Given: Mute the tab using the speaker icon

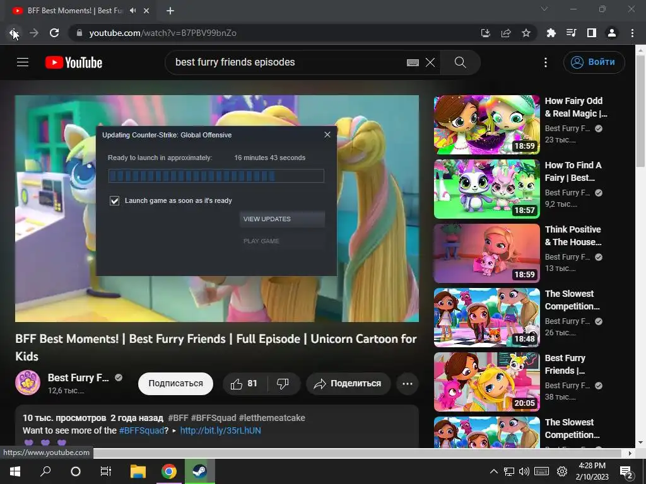Looking at the screenshot, I should tap(132, 11).
